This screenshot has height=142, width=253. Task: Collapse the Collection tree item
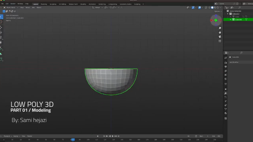click(228, 14)
